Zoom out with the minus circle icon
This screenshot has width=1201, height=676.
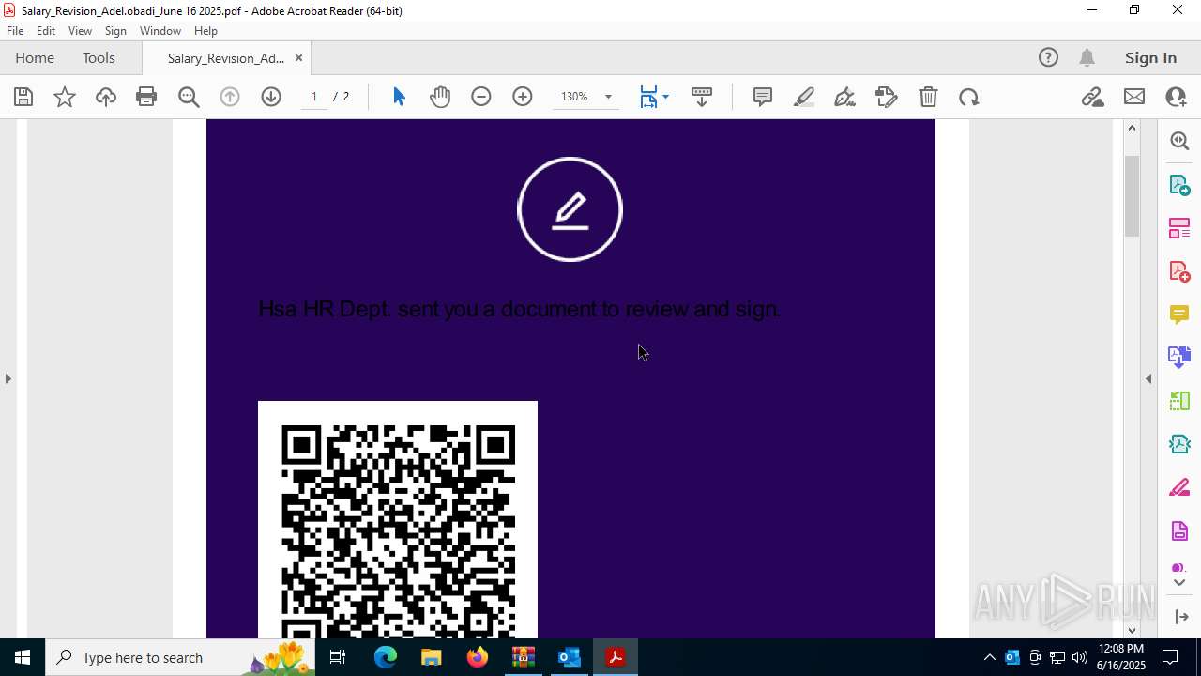pyautogui.click(x=481, y=97)
